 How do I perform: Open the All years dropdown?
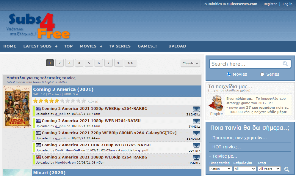(x=269, y=169)
